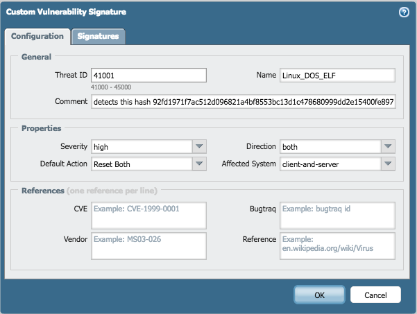
Task: Focus the Bugtraq reference text area
Action: click(x=337, y=214)
